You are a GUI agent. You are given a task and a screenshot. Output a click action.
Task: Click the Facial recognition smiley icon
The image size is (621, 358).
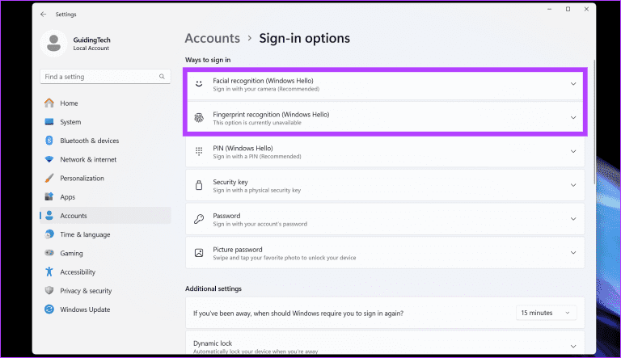pyautogui.click(x=199, y=84)
